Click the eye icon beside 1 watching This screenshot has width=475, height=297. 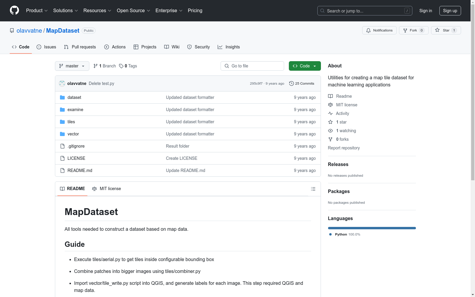(330, 131)
